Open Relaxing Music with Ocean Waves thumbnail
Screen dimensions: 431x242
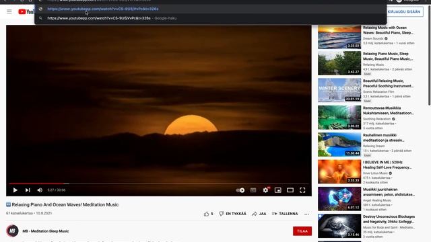point(339,37)
